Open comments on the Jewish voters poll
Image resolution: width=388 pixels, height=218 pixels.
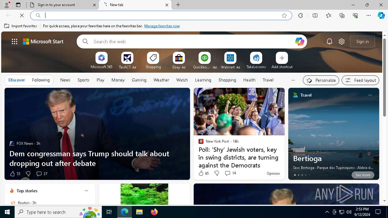[230, 173]
